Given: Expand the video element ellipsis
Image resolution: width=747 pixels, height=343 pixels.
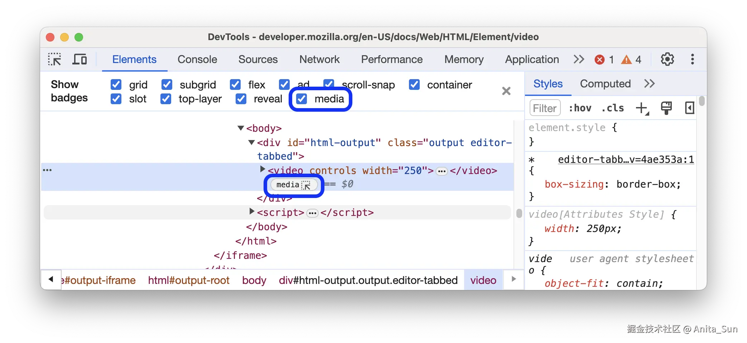Looking at the screenshot, I should (442, 171).
